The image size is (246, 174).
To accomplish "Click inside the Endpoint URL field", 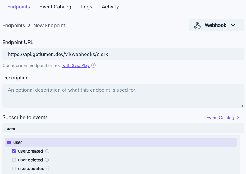I will pos(121,54).
